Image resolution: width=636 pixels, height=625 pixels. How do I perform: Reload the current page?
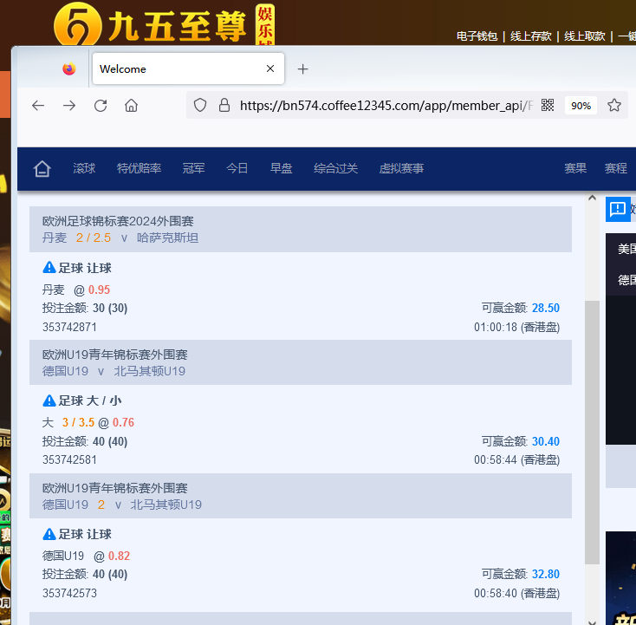coord(101,106)
